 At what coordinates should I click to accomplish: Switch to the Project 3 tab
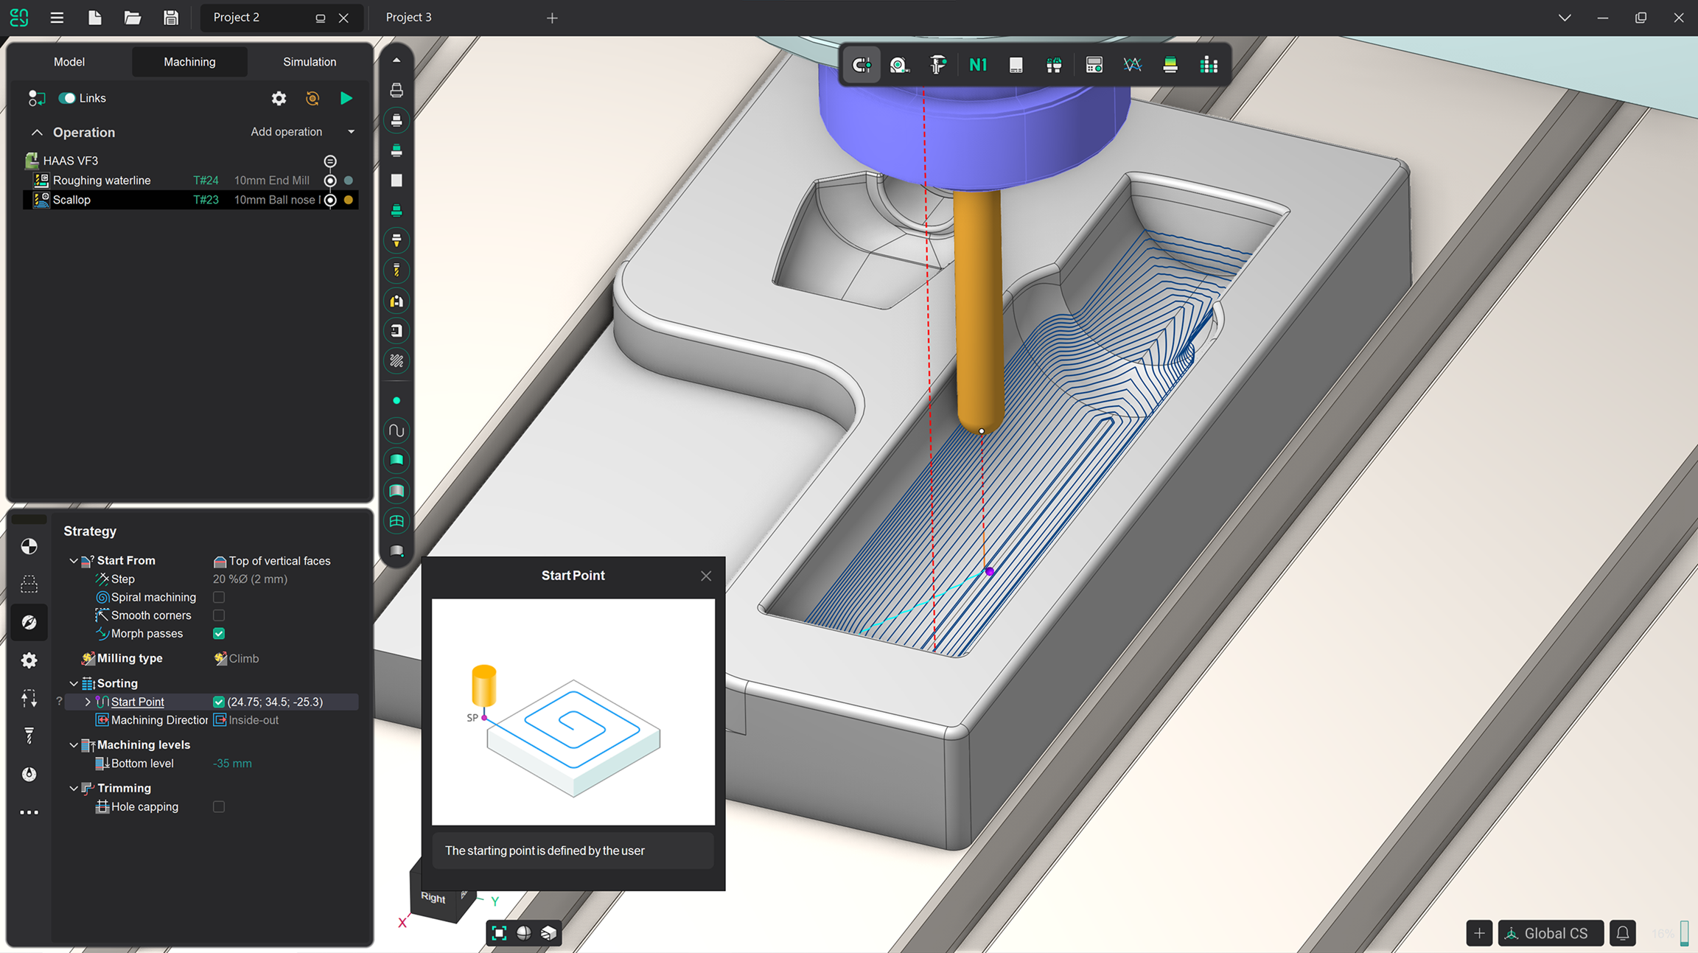(409, 17)
